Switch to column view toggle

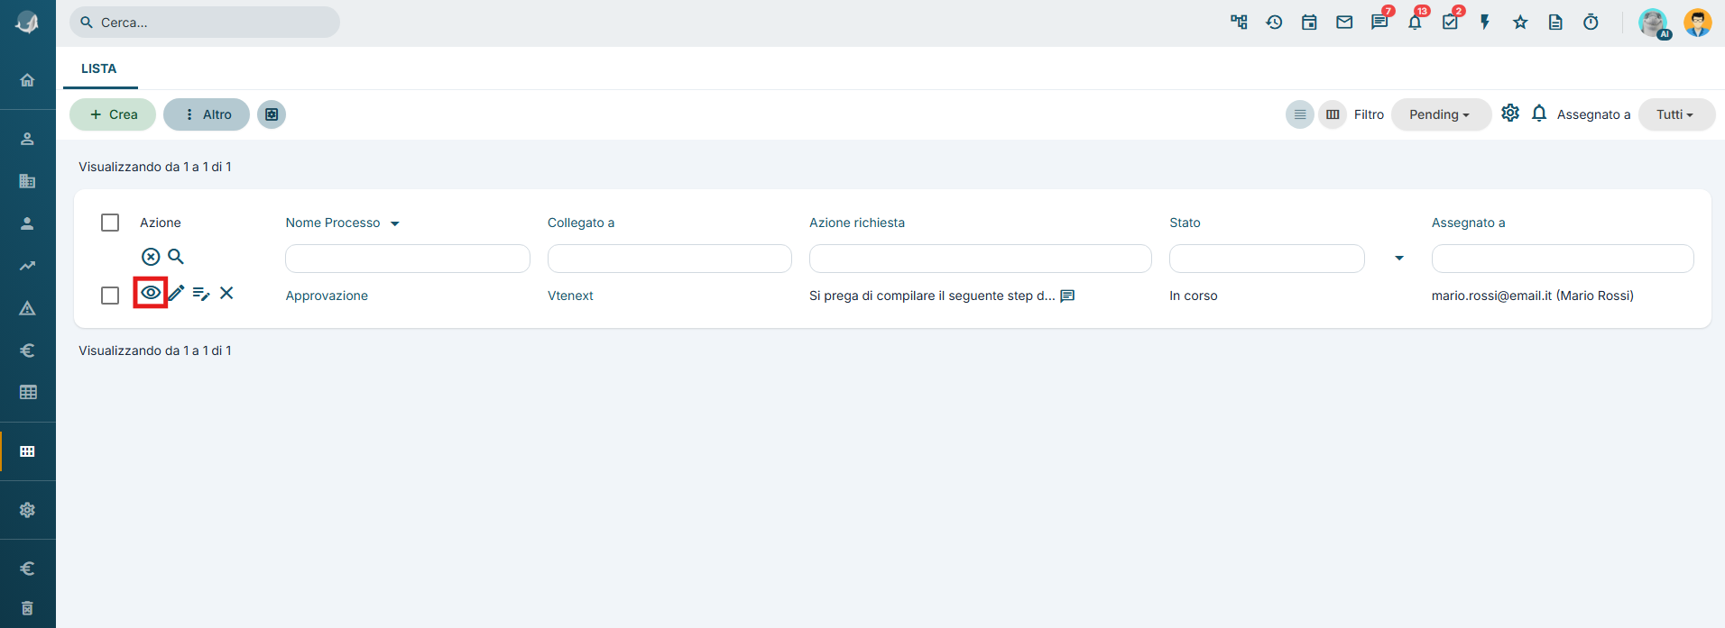1333,114
